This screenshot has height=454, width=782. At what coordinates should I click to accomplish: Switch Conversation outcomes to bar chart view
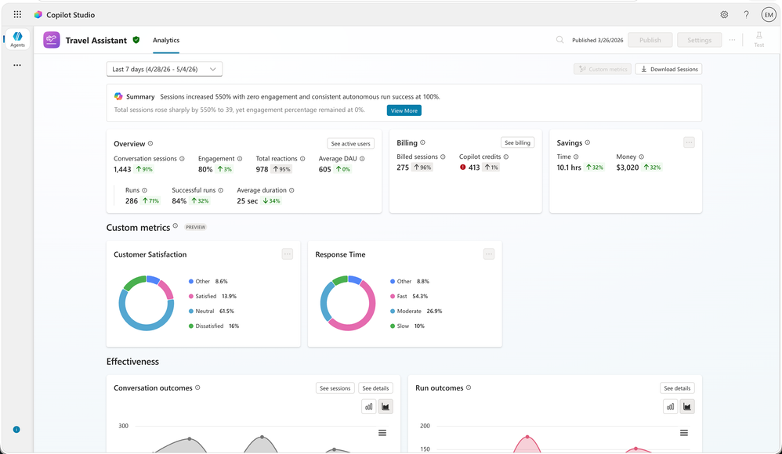tap(368, 407)
